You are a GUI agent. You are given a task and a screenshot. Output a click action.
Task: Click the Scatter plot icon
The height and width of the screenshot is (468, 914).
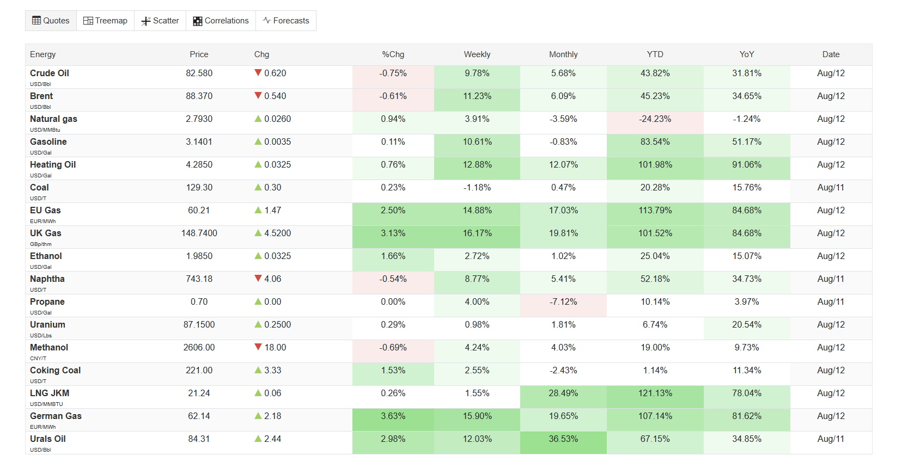click(x=146, y=21)
